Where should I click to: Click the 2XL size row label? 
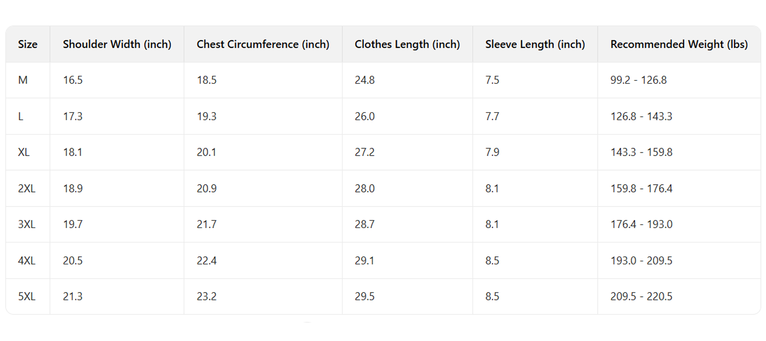(26, 188)
